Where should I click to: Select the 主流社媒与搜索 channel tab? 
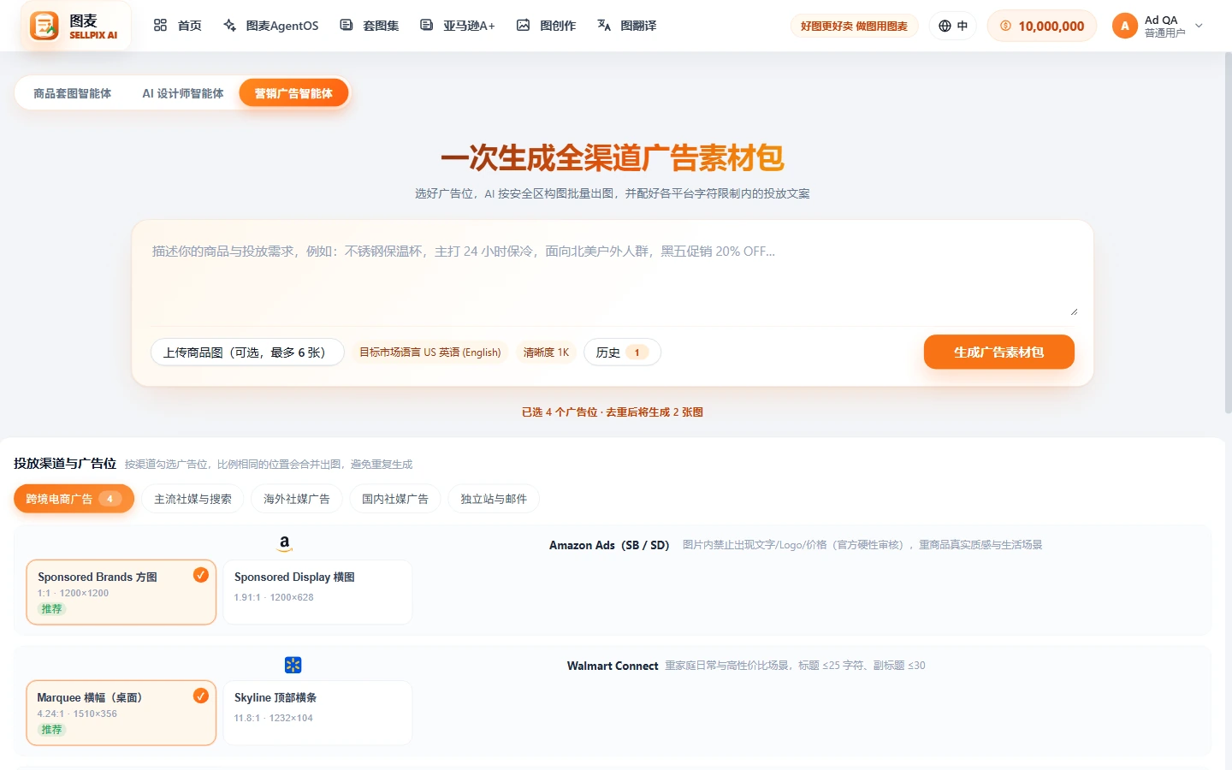coord(192,499)
